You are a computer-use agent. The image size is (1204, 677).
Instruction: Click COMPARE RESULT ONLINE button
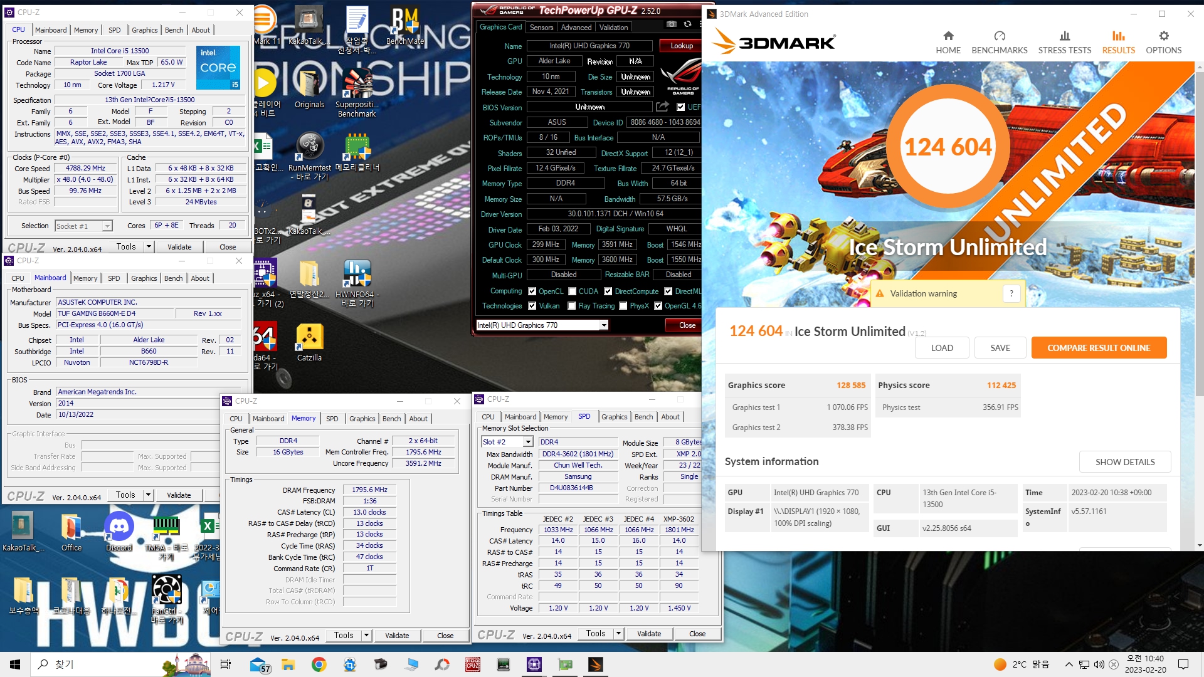point(1099,348)
